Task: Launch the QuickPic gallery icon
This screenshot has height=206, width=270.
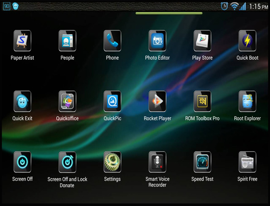Action: coord(112,101)
